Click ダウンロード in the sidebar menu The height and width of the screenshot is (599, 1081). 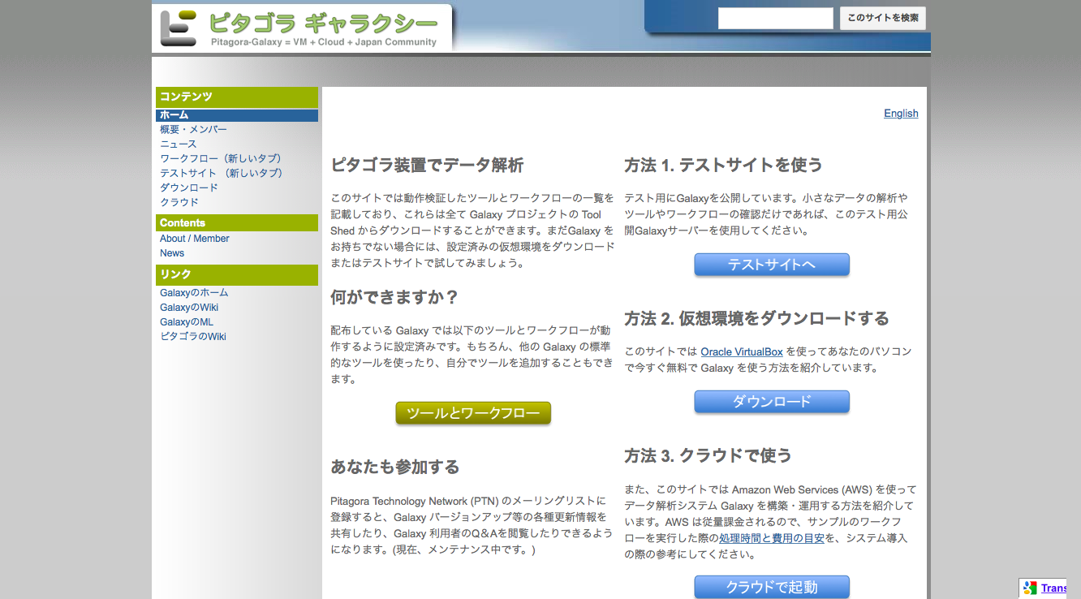tap(189, 188)
